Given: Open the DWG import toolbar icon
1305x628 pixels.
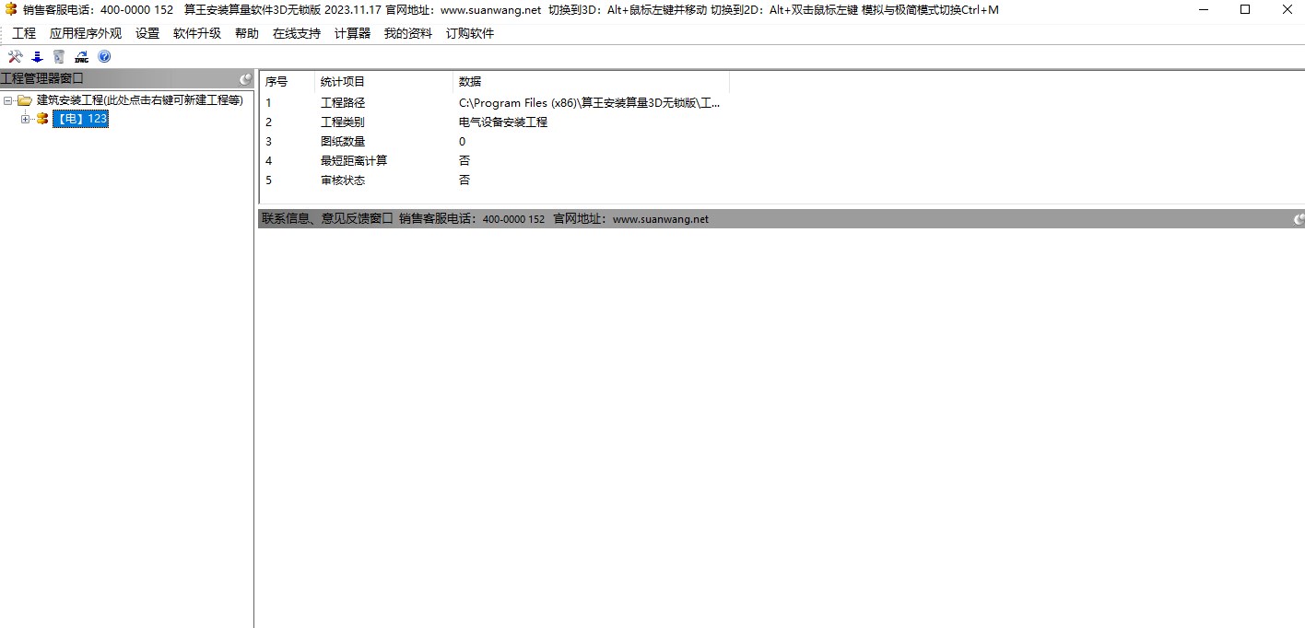Looking at the screenshot, I should tap(81, 56).
